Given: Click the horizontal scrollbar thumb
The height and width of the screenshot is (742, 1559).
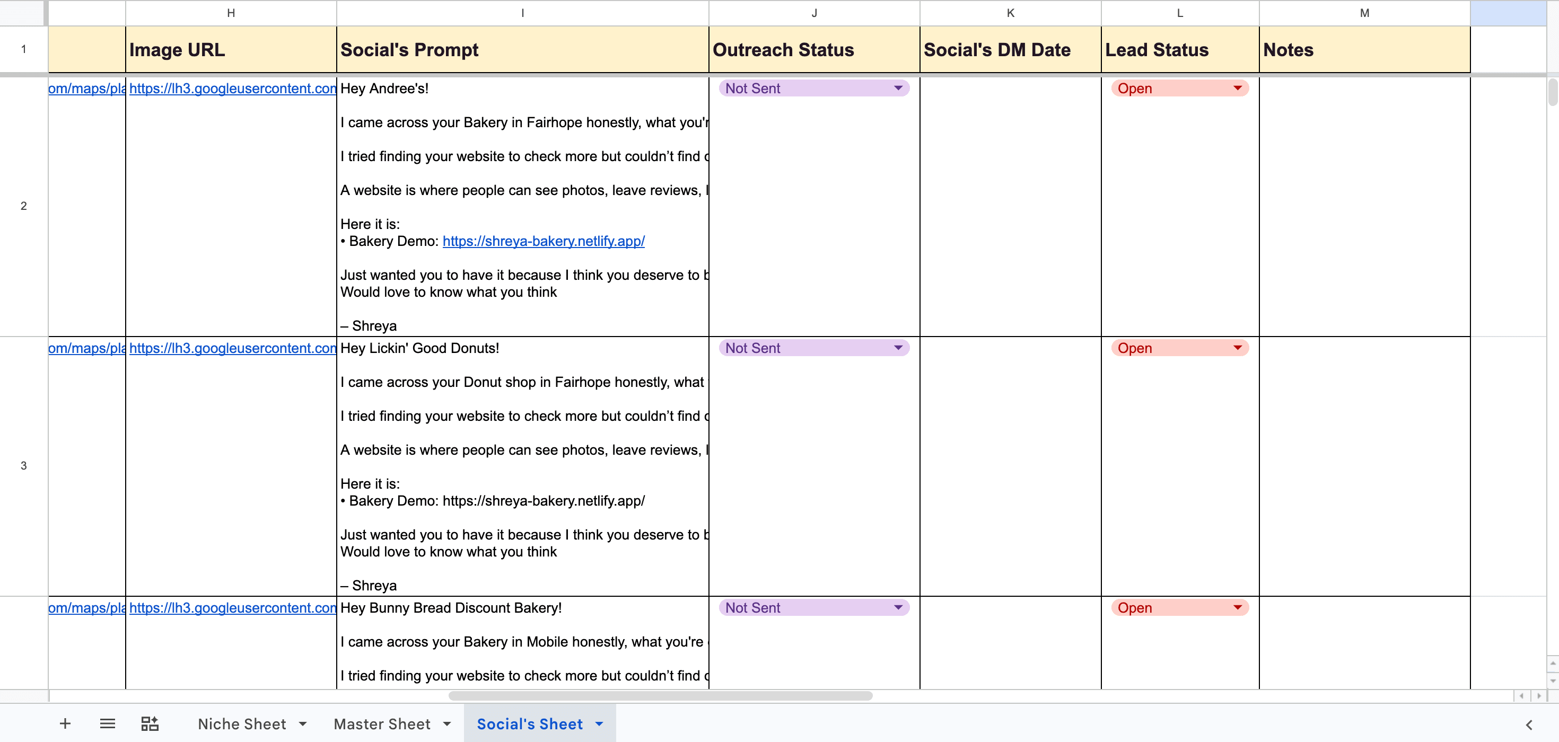Looking at the screenshot, I should coord(660,695).
